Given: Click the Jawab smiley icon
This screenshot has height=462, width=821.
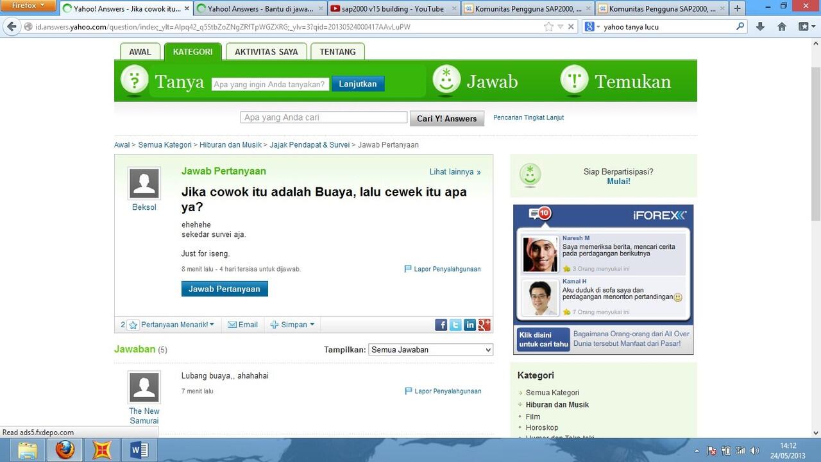Looking at the screenshot, I should point(446,80).
